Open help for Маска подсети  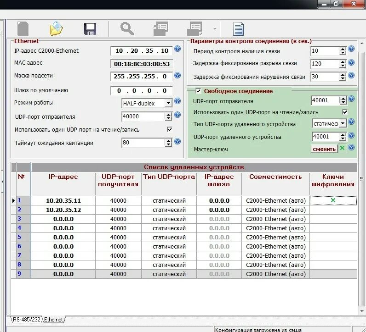[177, 75]
